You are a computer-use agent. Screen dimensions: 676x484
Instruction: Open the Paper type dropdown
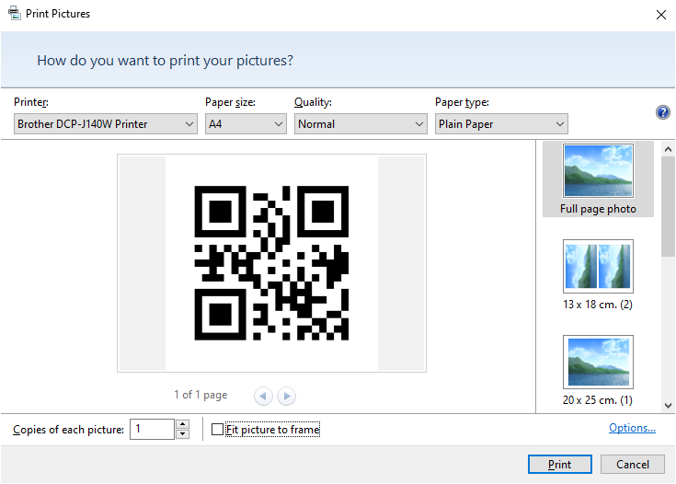pos(501,124)
